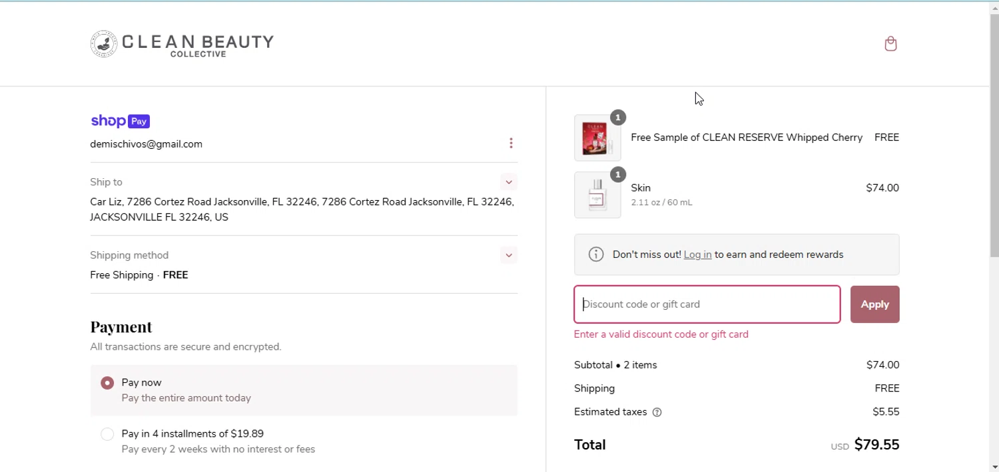
Task: Select Pay in 4 installments radio option
Action: coord(107,434)
